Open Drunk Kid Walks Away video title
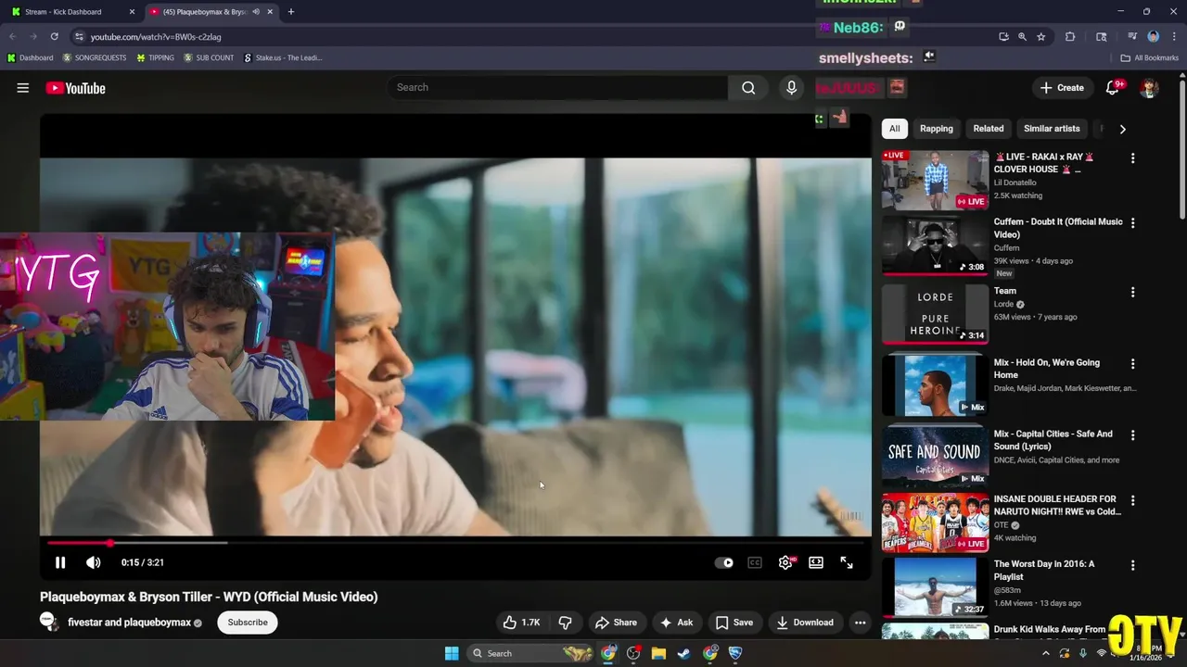Viewport: 1187px width, 667px height. (1050, 629)
